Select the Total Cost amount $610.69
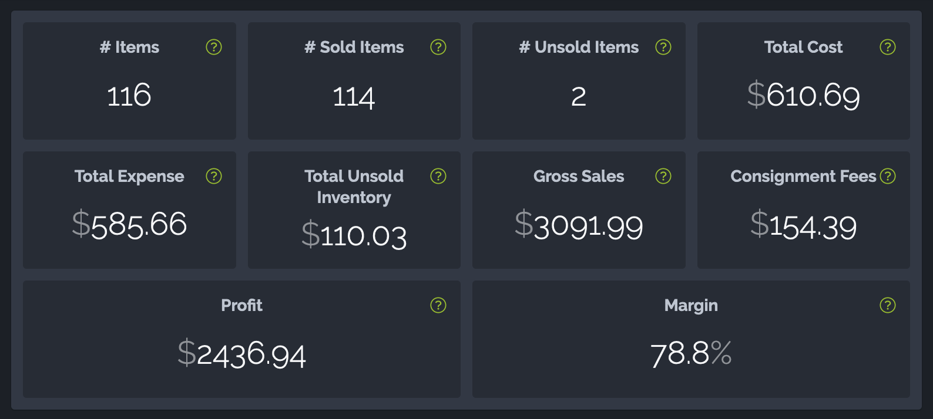This screenshot has height=419, width=933. [803, 95]
